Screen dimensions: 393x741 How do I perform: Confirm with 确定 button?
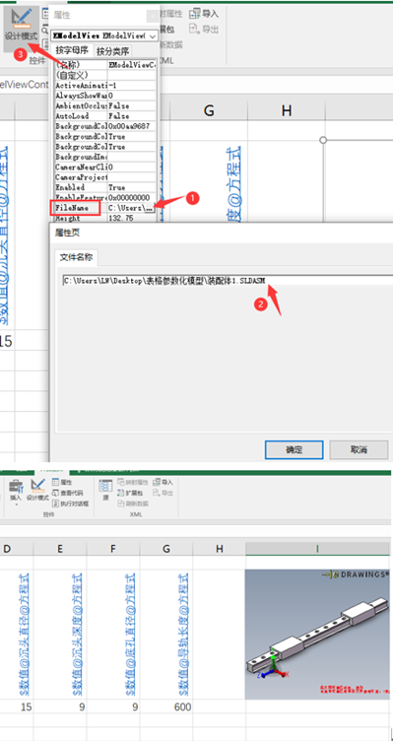click(x=294, y=449)
